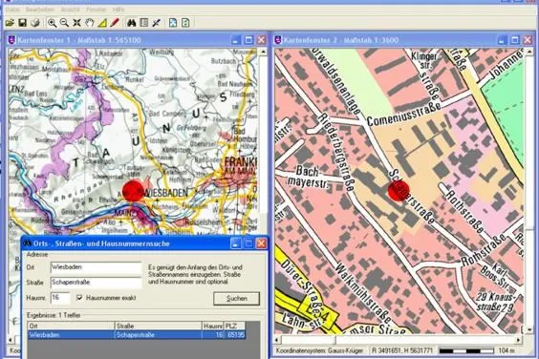
Task: Click Kartenfenster 2 title bar crest icon
Action: tap(278, 40)
